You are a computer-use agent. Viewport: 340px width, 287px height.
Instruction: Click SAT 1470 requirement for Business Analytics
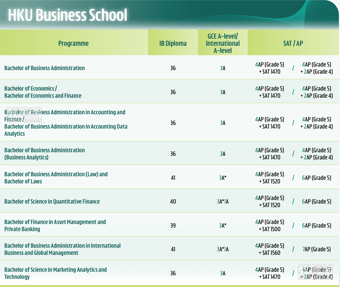coord(269,154)
